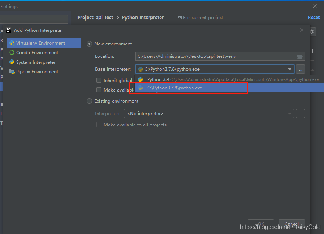Select the New environment radio button

click(x=89, y=44)
